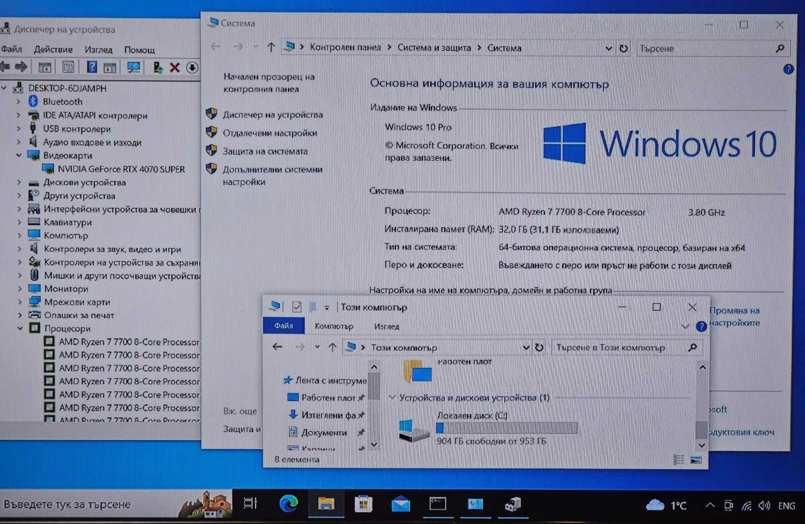Open the Изглед menu in Device Manager
This screenshot has height=524, width=805.
pyautogui.click(x=99, y=49)
